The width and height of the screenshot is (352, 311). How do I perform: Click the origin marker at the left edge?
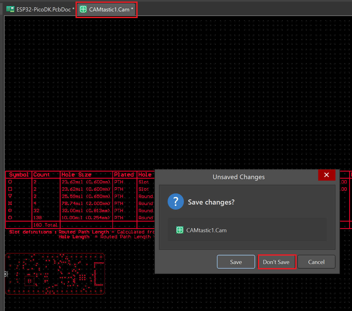6,274
